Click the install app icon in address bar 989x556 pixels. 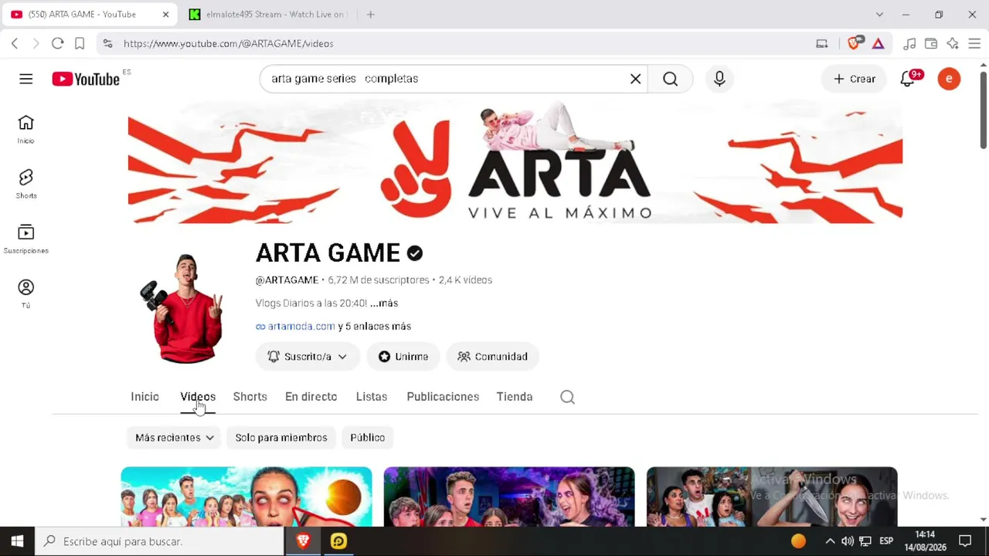(822, 43)
